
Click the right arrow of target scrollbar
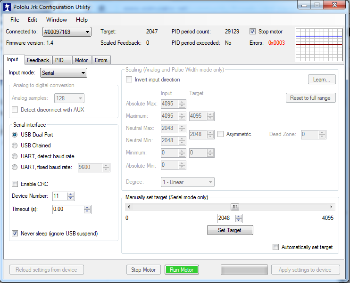point(332,207)
